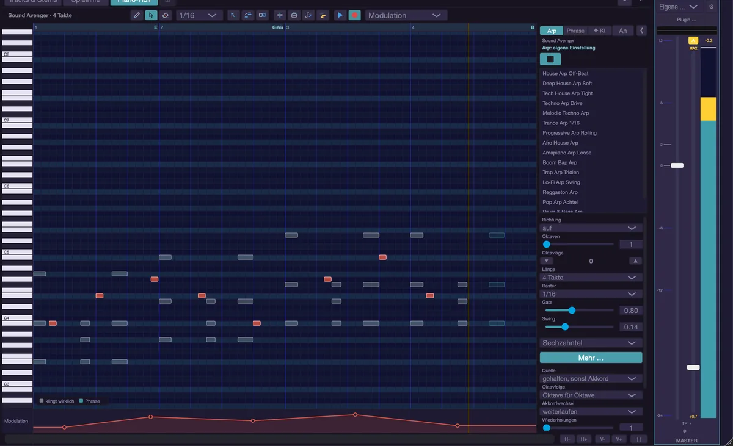Click the Oktaven slider handle
Image resolution: width=733 pixels, height=446 pixels.
pos(547,245)
